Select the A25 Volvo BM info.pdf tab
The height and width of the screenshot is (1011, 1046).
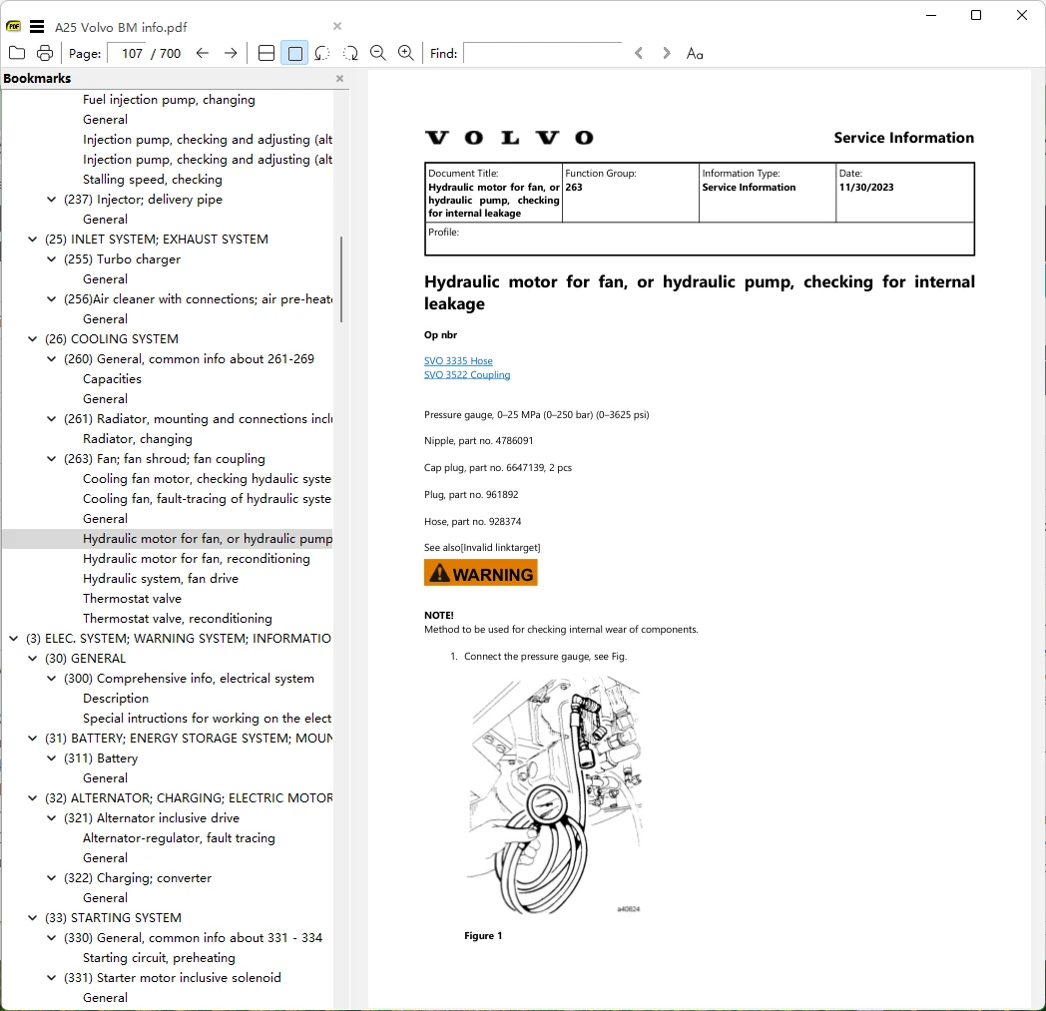pos(121,27)
